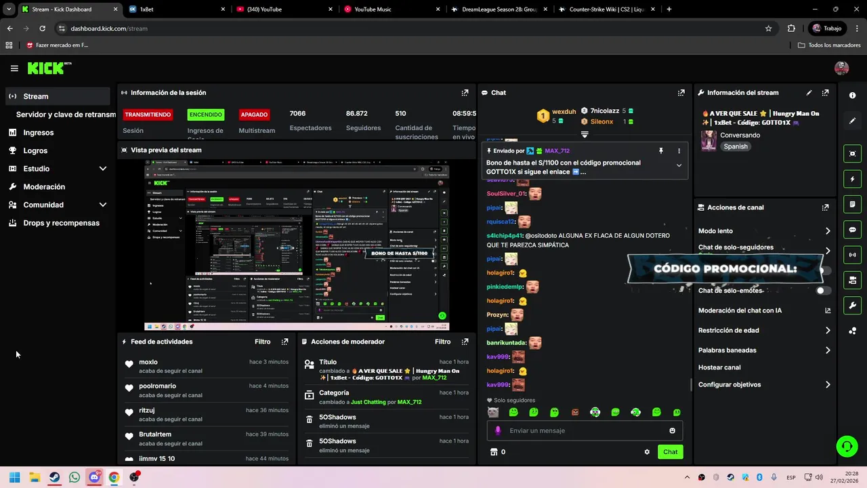Image resolution: width=867 pixels, height=488 pixels.
Task: Pop out the Información del stream panel
Action: pyautogui.click(x=825, y=93)
